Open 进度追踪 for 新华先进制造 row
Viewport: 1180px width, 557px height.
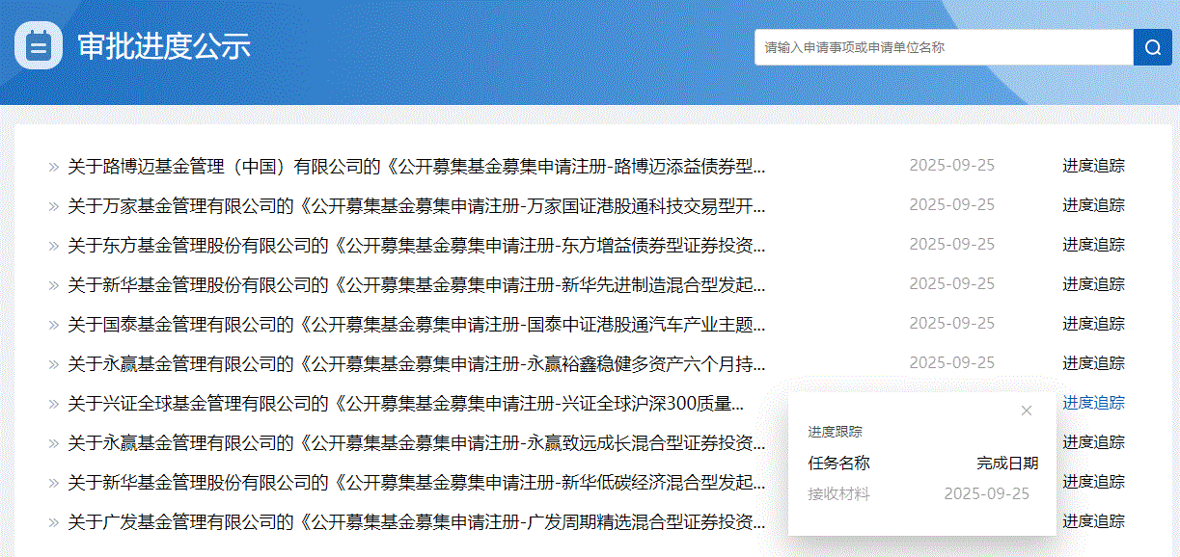[x=1093, y=284]
